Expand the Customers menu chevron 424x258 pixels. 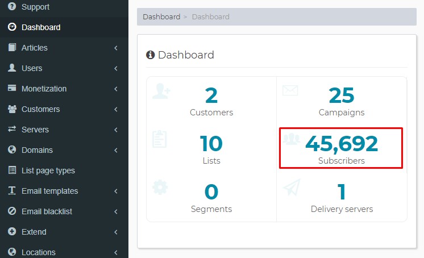pos(116,109)
